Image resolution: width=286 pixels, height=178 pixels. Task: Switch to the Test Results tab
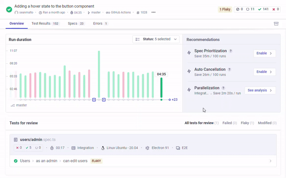pos(45,23)
